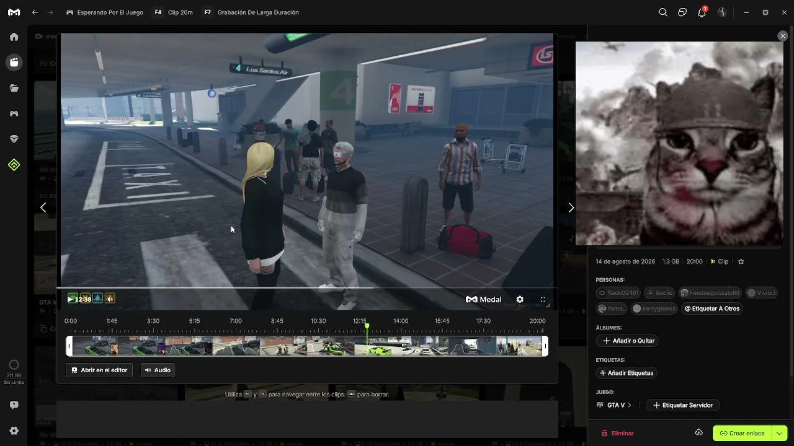Click the blue icon in the player controls
Viewport: 794px width, 446px height.
(97, 299)
